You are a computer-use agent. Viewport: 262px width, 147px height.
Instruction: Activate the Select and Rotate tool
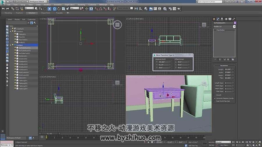coord(59,8)
